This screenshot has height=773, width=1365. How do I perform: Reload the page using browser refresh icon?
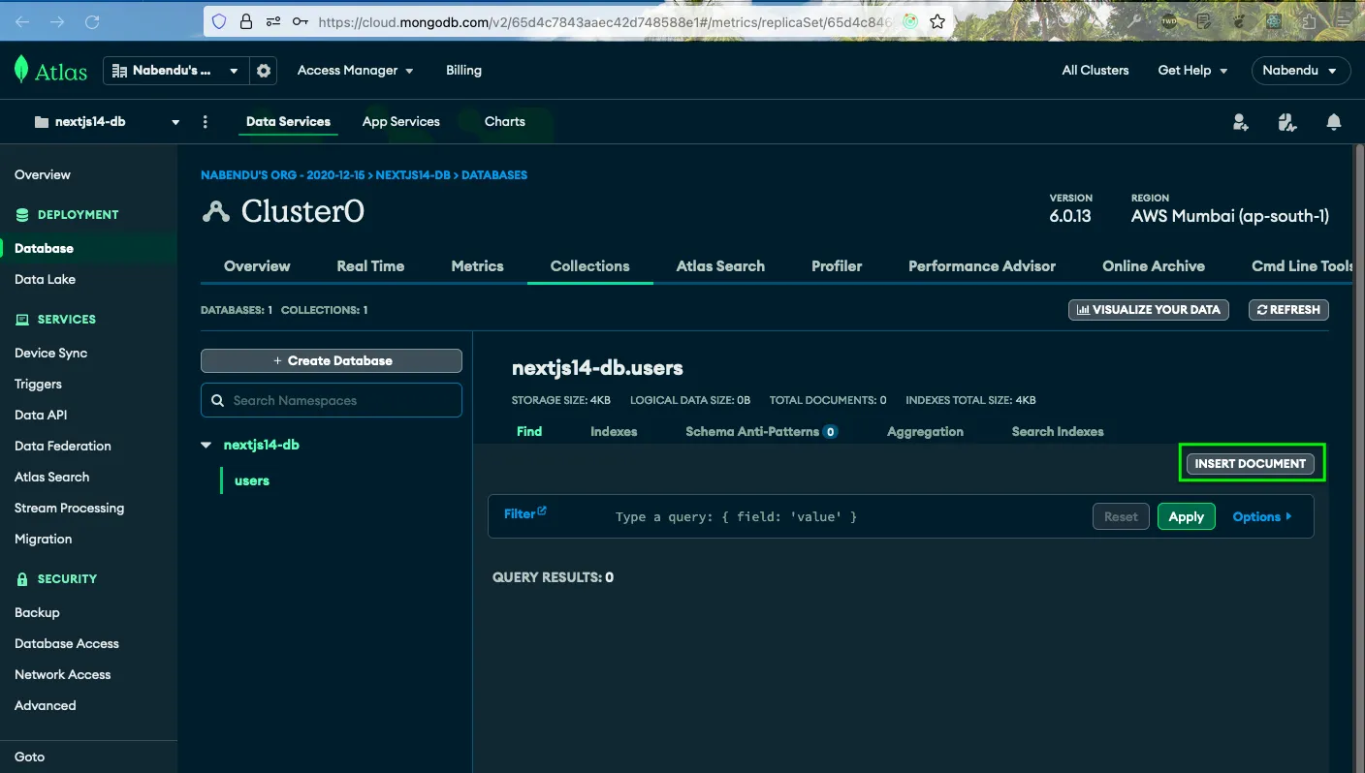point(92,21)
